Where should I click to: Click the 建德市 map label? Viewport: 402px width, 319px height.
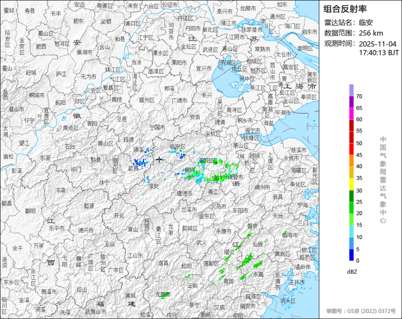185,193
